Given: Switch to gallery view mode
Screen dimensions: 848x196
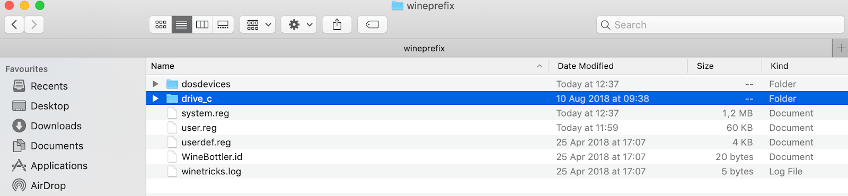Looking at the screenshot, I should (x=223, y=24).
